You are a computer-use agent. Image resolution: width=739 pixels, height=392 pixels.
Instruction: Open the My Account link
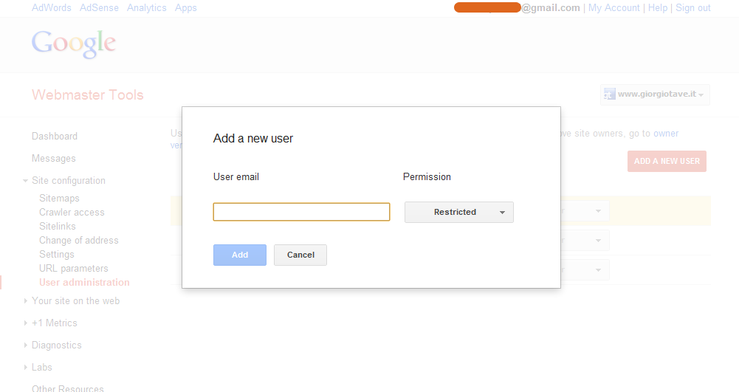[614, 8]
